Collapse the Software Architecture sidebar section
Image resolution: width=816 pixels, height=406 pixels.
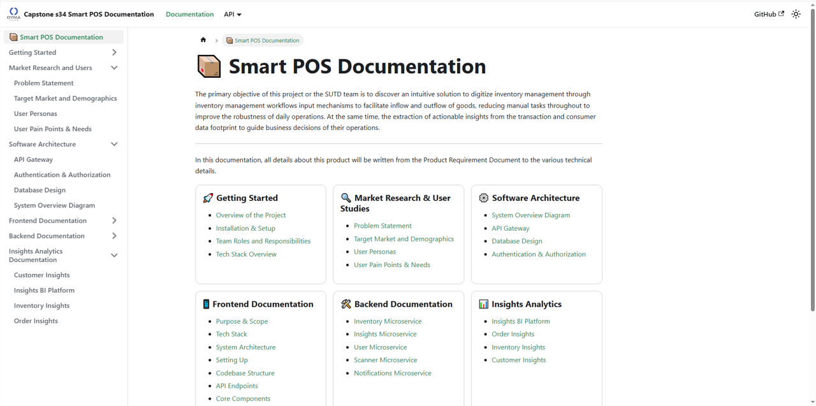point(114,143)
